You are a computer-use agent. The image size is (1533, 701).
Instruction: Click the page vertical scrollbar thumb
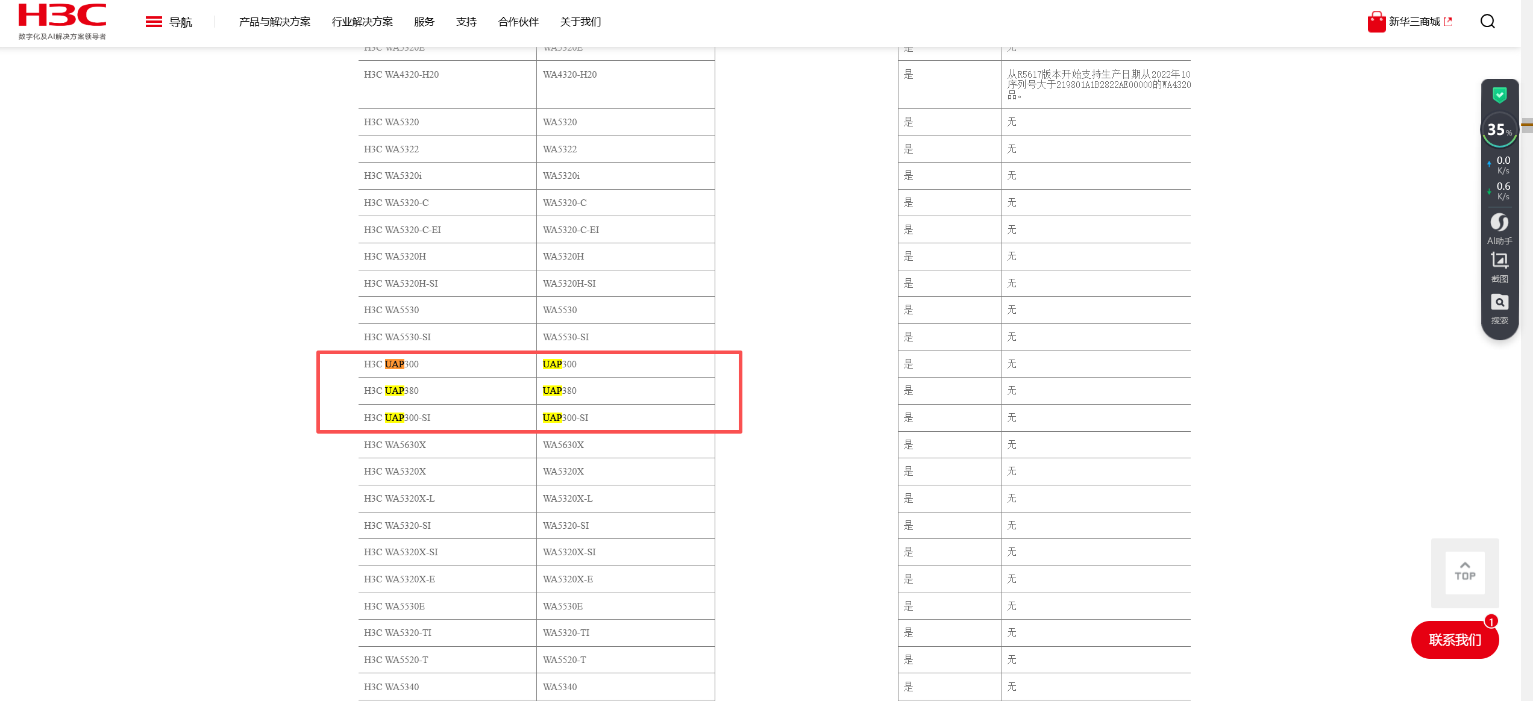click(x=1526, y=125)
